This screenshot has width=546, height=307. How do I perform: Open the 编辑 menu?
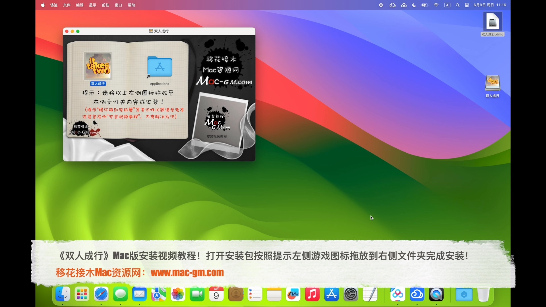(80, 5)
